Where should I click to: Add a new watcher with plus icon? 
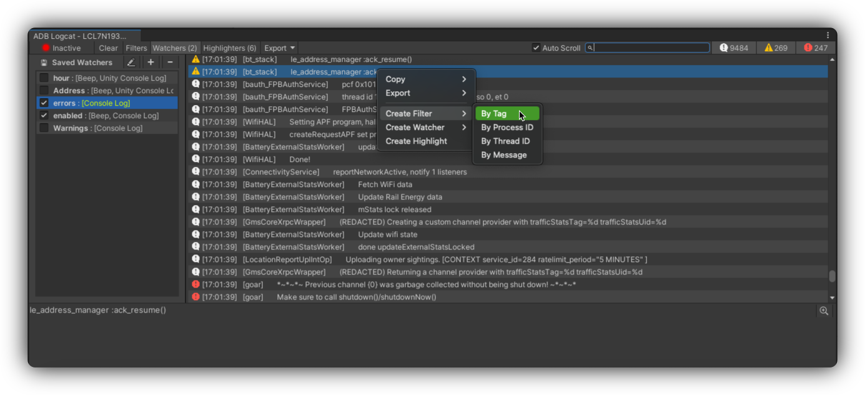151,62
